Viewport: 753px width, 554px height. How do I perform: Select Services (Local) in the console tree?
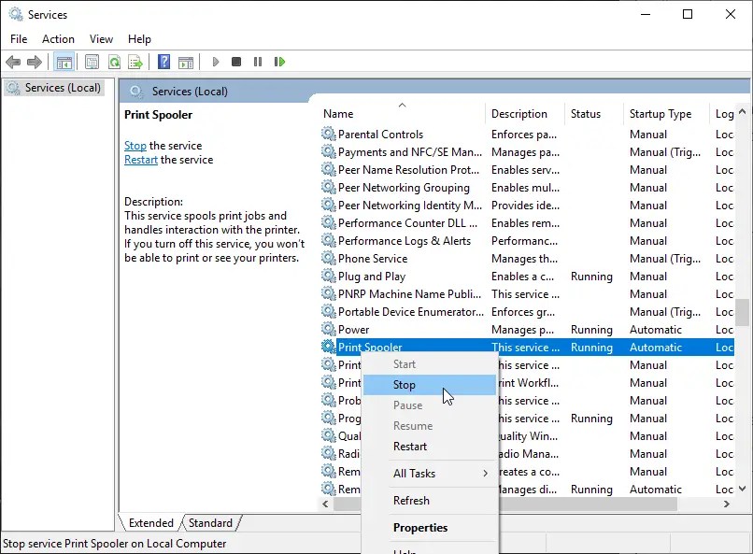[x=54, y=88]
